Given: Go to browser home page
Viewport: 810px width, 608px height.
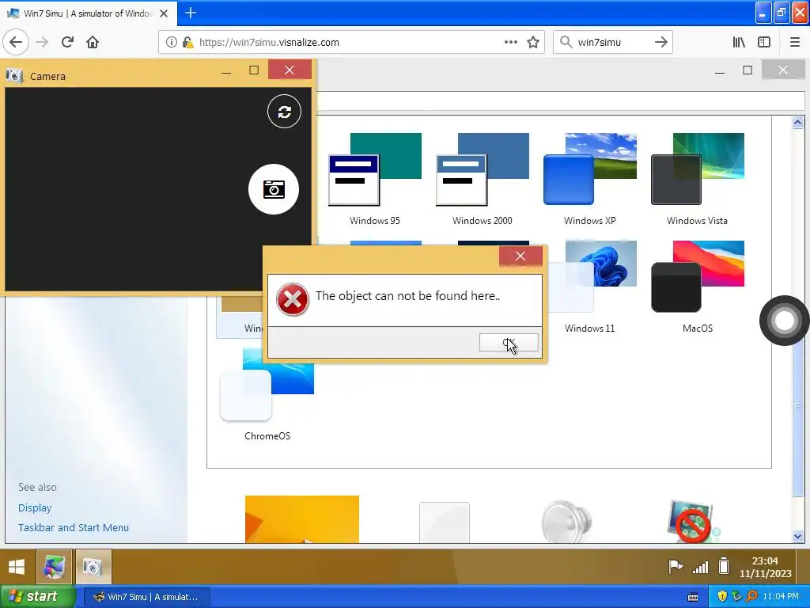Looking at the screenshot, I should (x=93, y=42).
